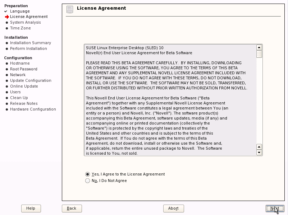Click the Installation section heading
Screen dimensions: 288x215
pos(16,37)
